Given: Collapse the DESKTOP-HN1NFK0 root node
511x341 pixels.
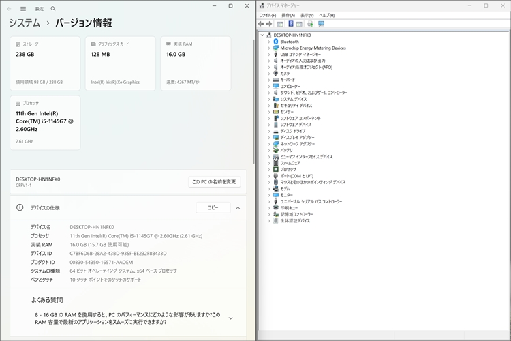Looking at the screenshot, I should [x=262, y=35].
